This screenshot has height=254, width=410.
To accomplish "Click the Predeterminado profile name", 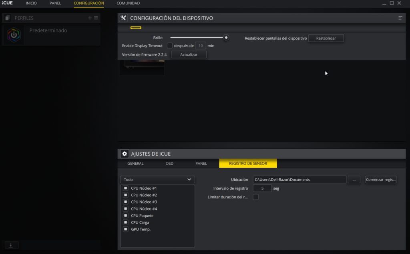I will [x=48, y=30].
